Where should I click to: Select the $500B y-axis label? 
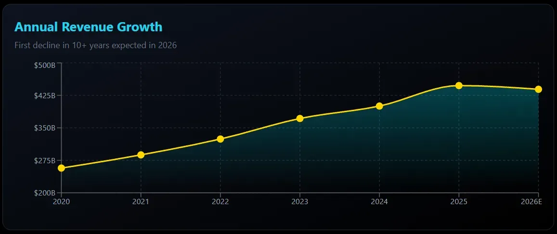[x=45, y=65]
